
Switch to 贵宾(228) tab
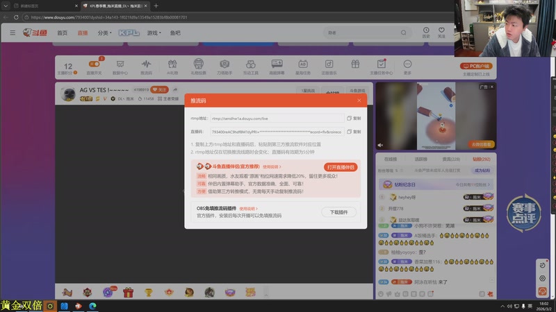tap(451, 159)
